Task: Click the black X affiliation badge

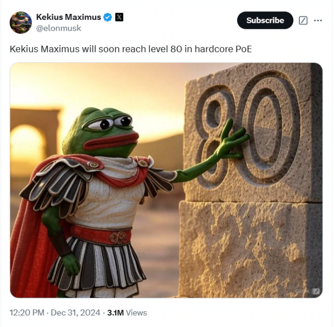Action: [x=119, y=17]
